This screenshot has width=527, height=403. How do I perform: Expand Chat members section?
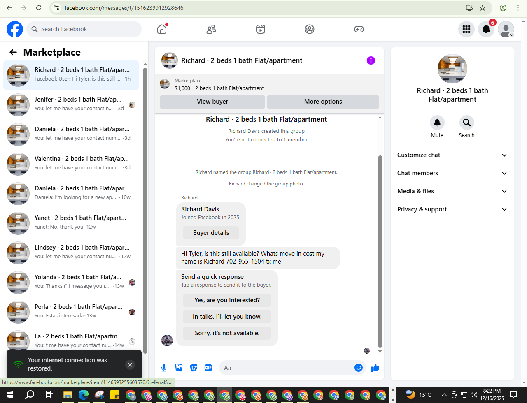(x=452, y=173)
